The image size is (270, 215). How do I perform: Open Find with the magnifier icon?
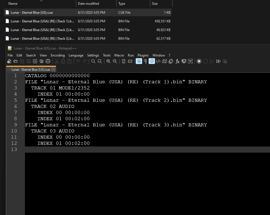tap(93, 61)
